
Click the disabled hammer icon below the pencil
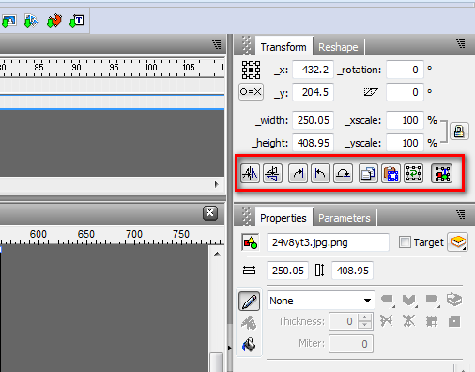tap(249, 323)
